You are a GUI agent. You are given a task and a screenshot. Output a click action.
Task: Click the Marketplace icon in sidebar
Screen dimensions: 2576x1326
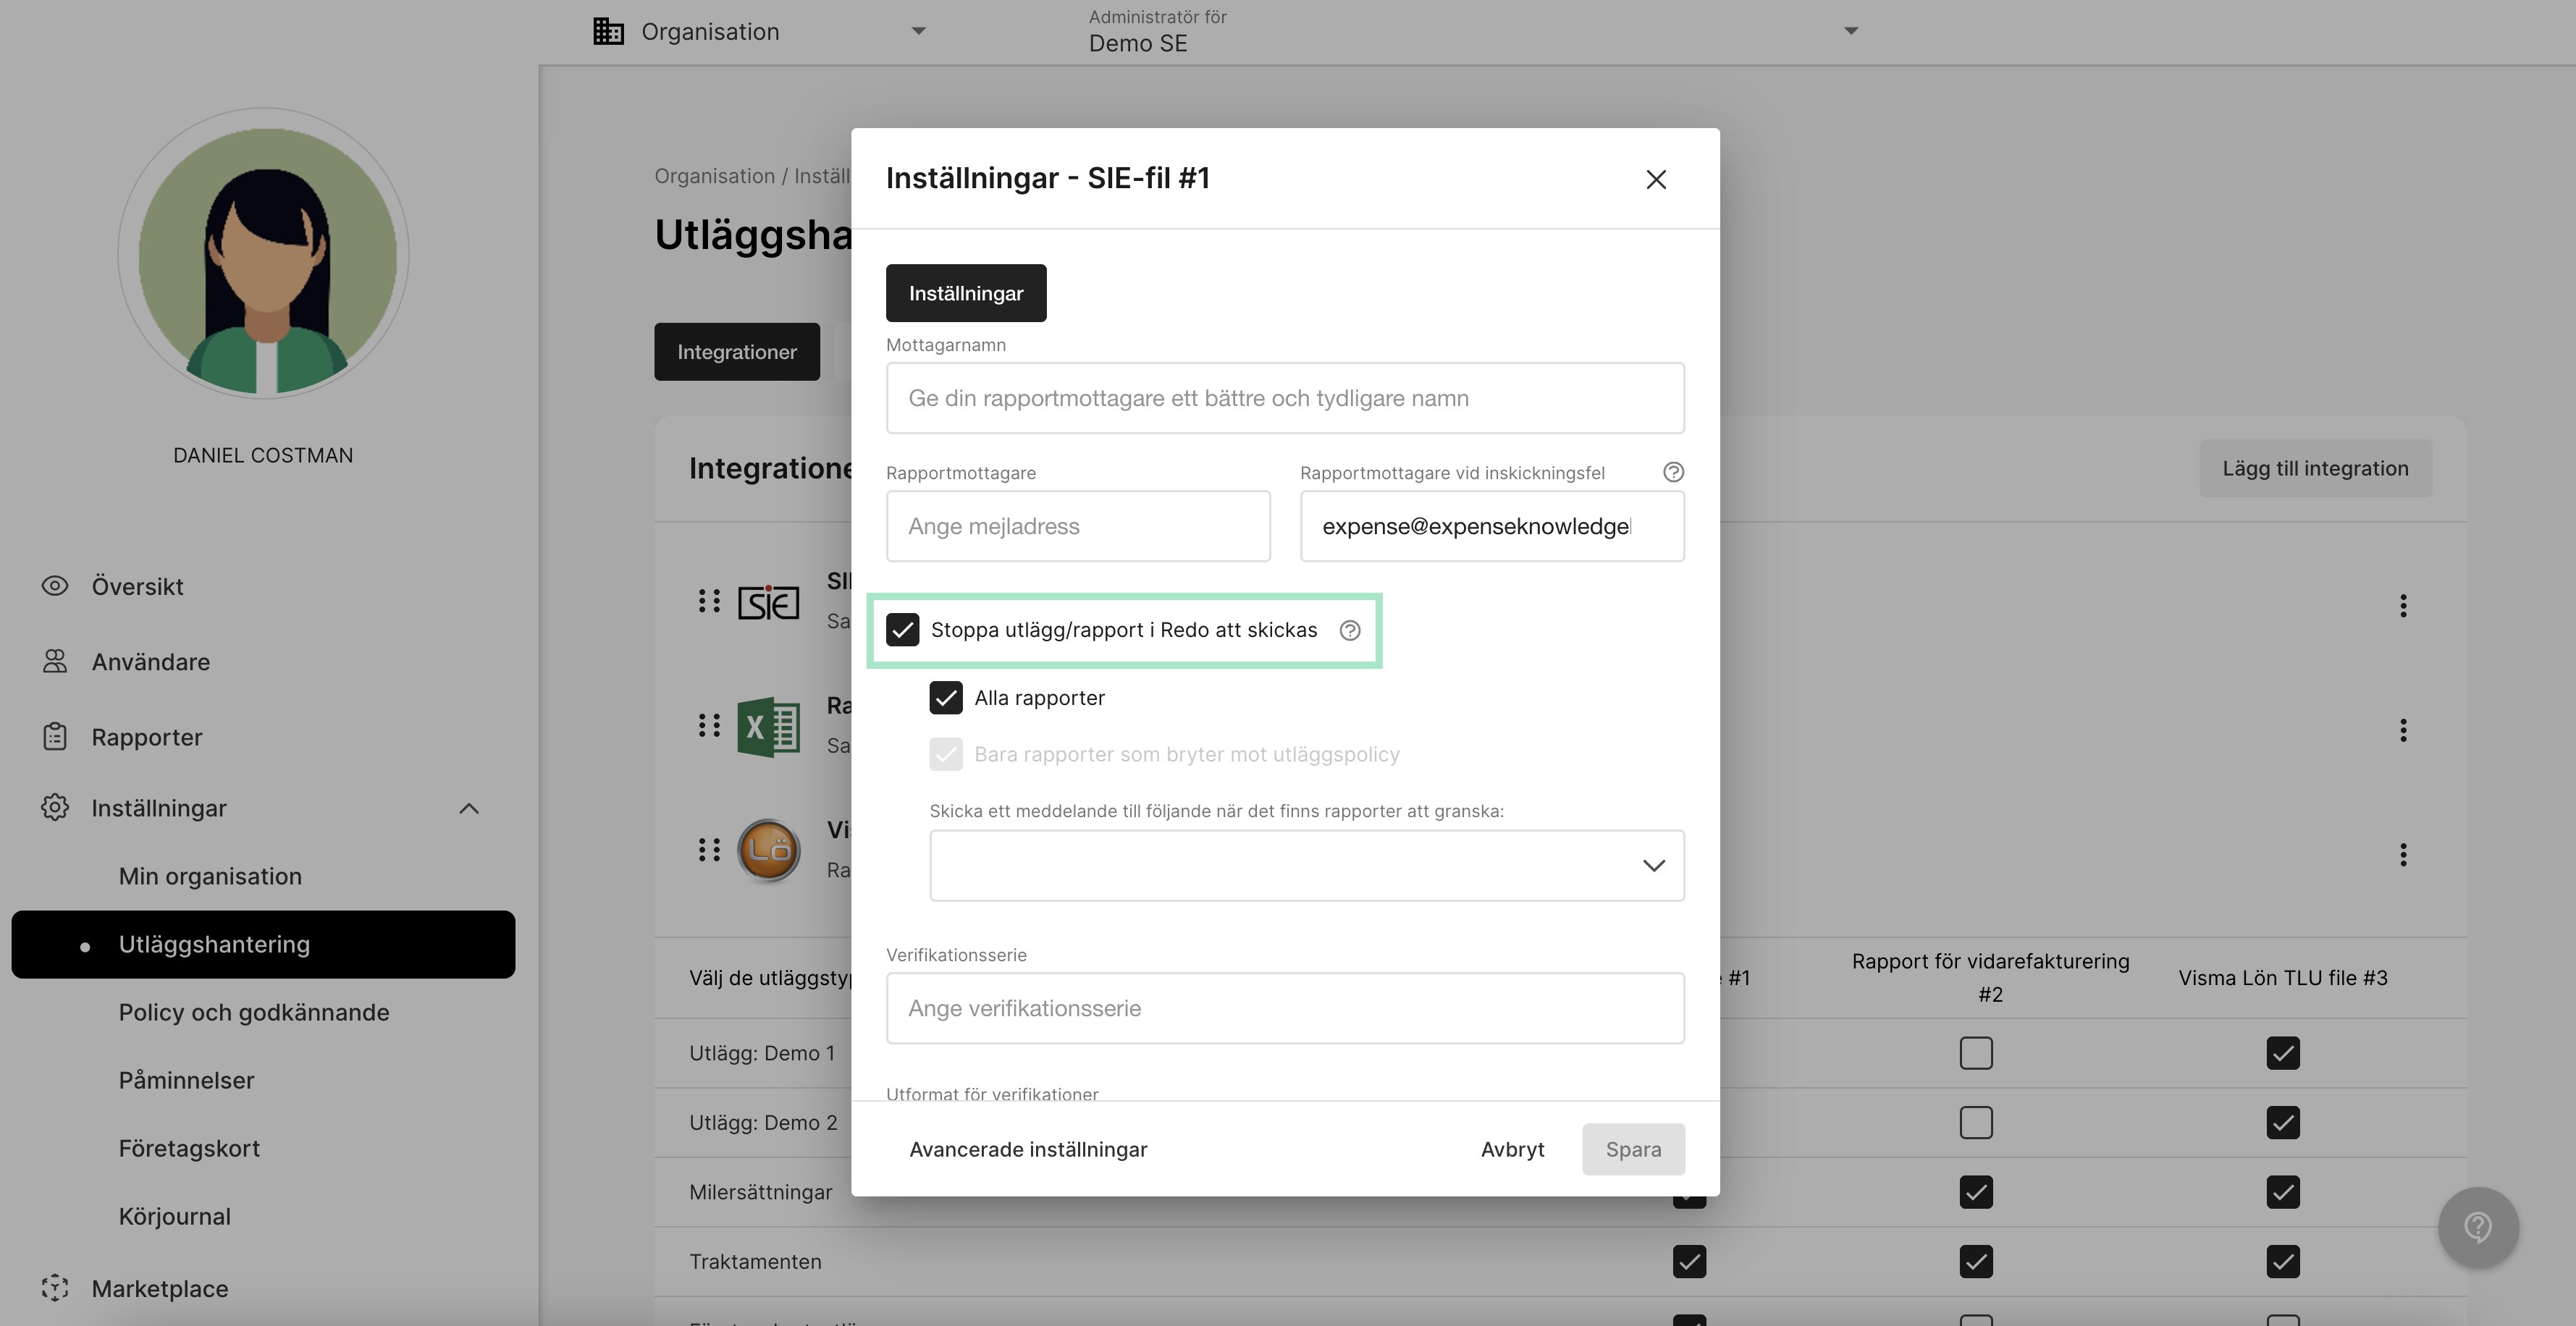(55, 1288)
